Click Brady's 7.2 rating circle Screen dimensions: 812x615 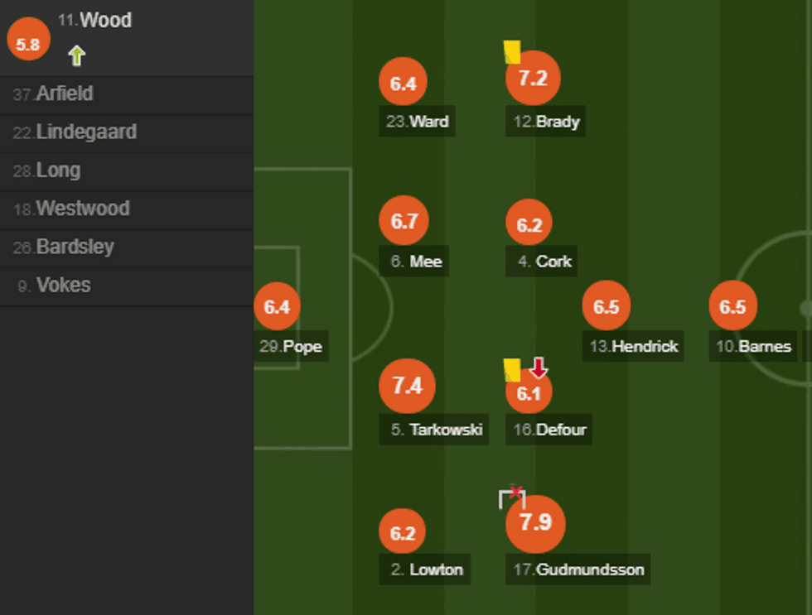coord(533,79)
